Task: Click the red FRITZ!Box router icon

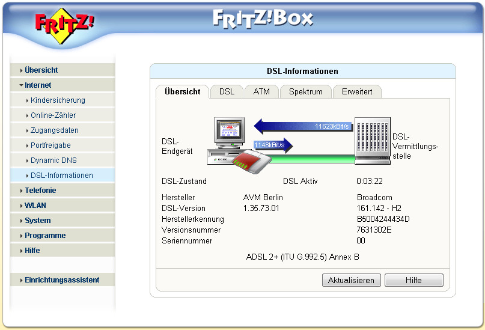Action: (x=251, y=162)
